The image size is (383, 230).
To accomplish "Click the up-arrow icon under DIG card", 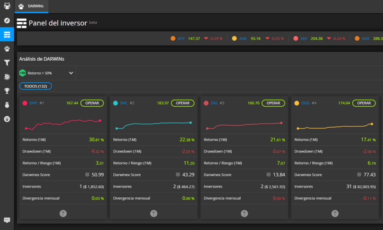I will [x=244, y=214].
